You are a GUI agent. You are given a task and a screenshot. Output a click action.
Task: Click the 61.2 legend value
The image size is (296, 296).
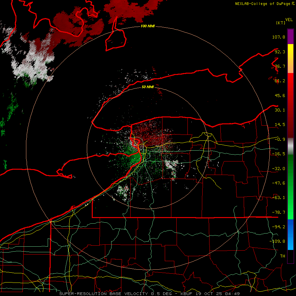[x=280, y=81]
